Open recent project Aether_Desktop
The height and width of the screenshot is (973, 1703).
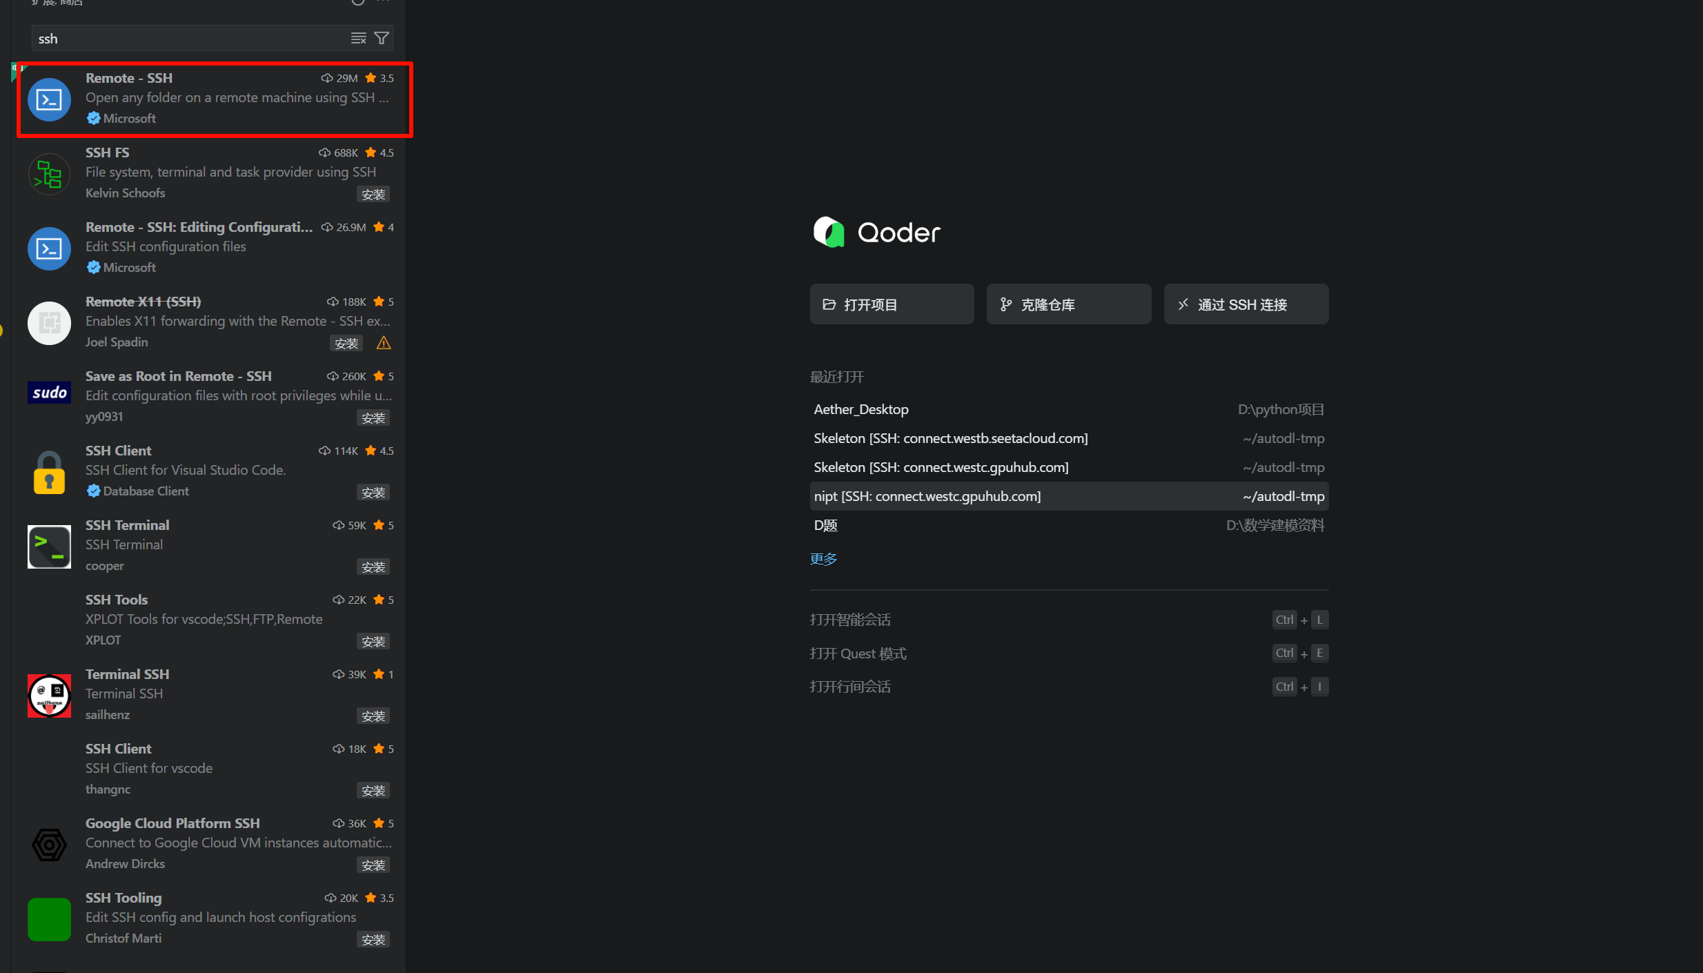point(1069,409)
